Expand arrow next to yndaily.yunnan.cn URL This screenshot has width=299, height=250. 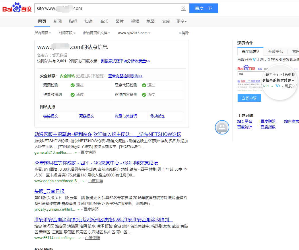pos(78,209)
